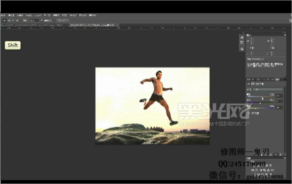Screen dimensions: 292x184
Task: Click the Magenta-Green slider track
Action: coord(261,102)
